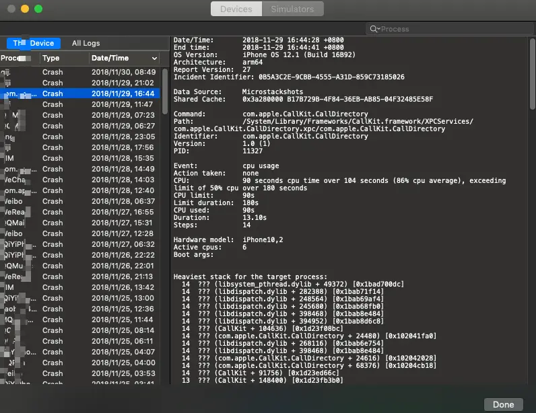
Task: Select the crash log dated 2018/11/28, 23:05
Action: click(x=80, y=137)
